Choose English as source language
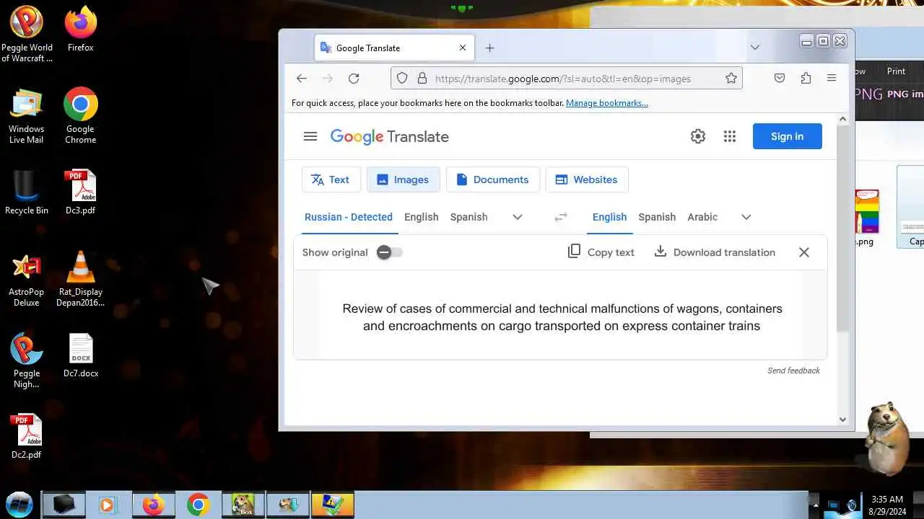Image resolution: width=924 pixels, height=519 pixels. tap(422, 217)
